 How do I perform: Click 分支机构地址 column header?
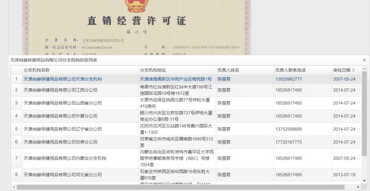(x=177, y=70)
